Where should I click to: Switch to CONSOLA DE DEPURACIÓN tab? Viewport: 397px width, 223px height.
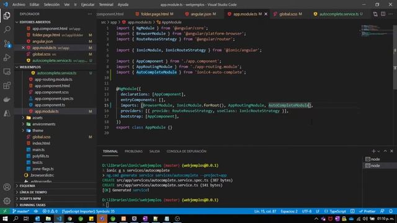click(186, 151)
